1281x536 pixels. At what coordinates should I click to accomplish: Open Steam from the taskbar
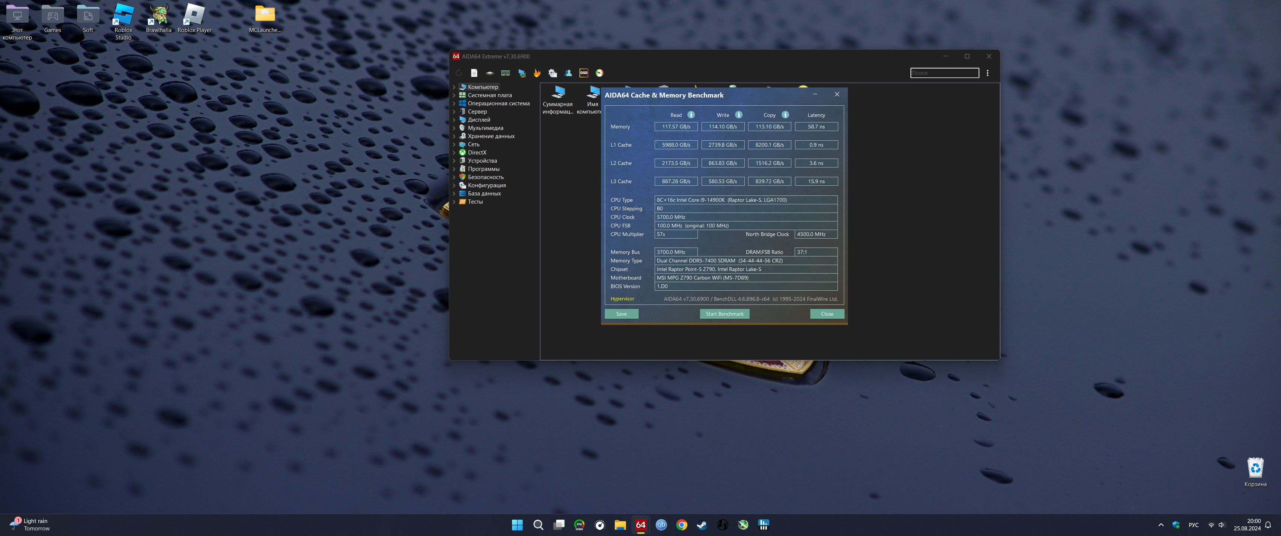[702, 524]
